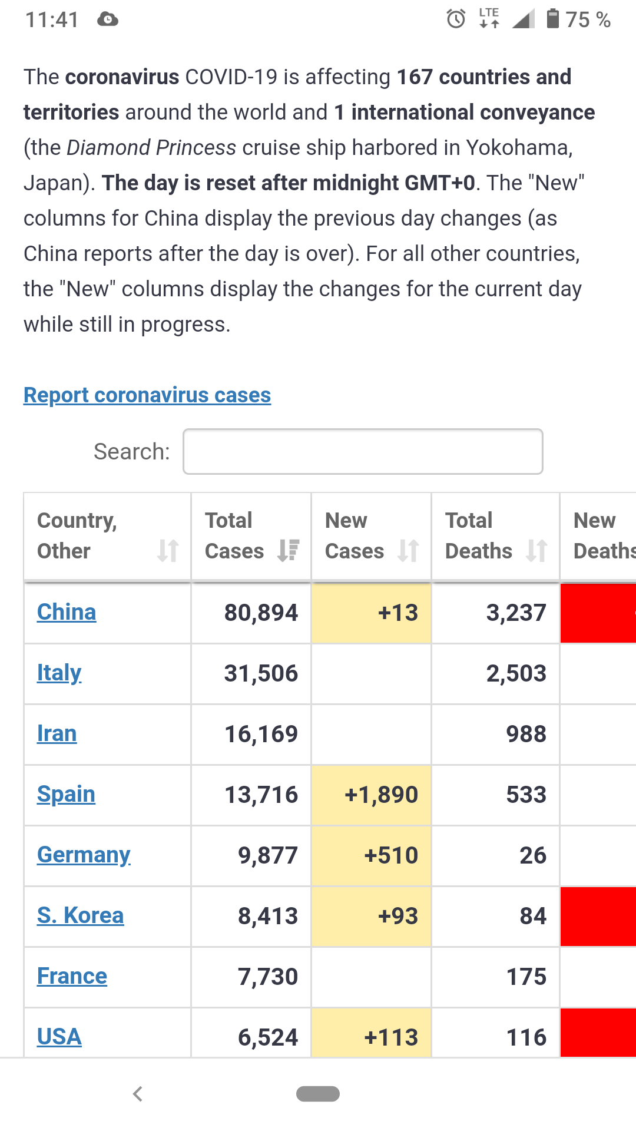Open the Germany country link
The height and width of the screenshot is (1131, 636).
(84, 855)
